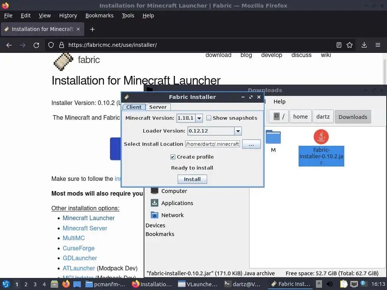The height and width of the screenshot is (290, 387).
Task: Click the Install button
Action: click(x=192, y=179)
